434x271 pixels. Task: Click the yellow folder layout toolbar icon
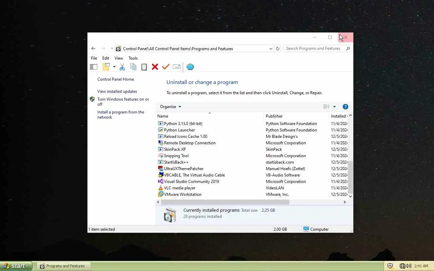[x=106, y=67]
